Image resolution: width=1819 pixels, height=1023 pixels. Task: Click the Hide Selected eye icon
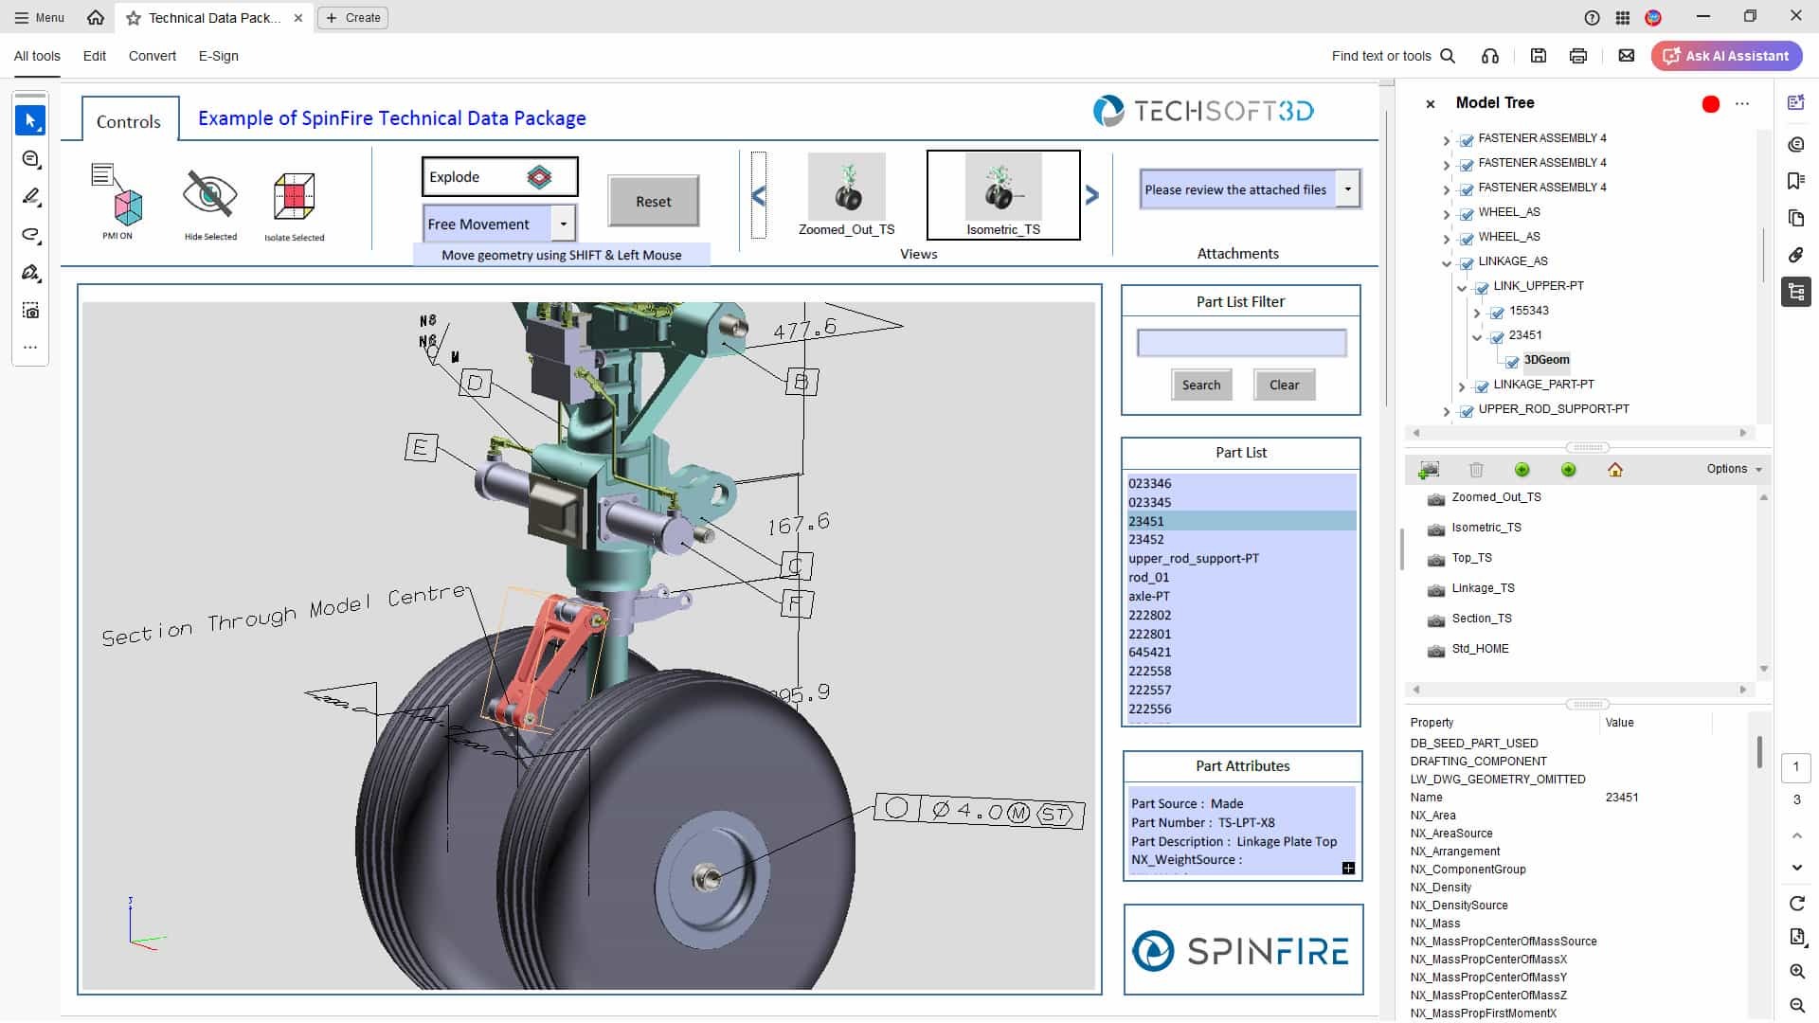coord(210,204)
